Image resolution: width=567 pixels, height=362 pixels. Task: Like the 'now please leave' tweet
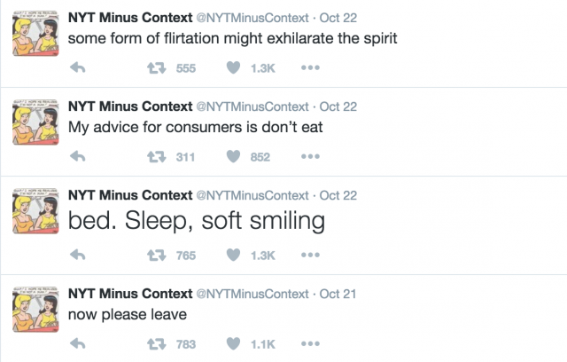(x=233, y=344)
